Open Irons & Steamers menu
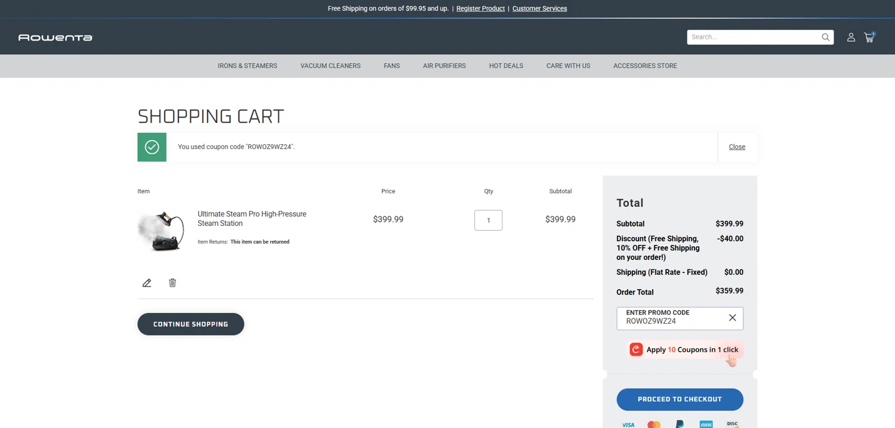The image size is (895, 428). (247, 66)
